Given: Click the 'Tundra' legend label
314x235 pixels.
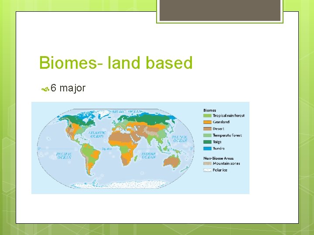Looking at the screenshot, I should (x=218, y=148).
